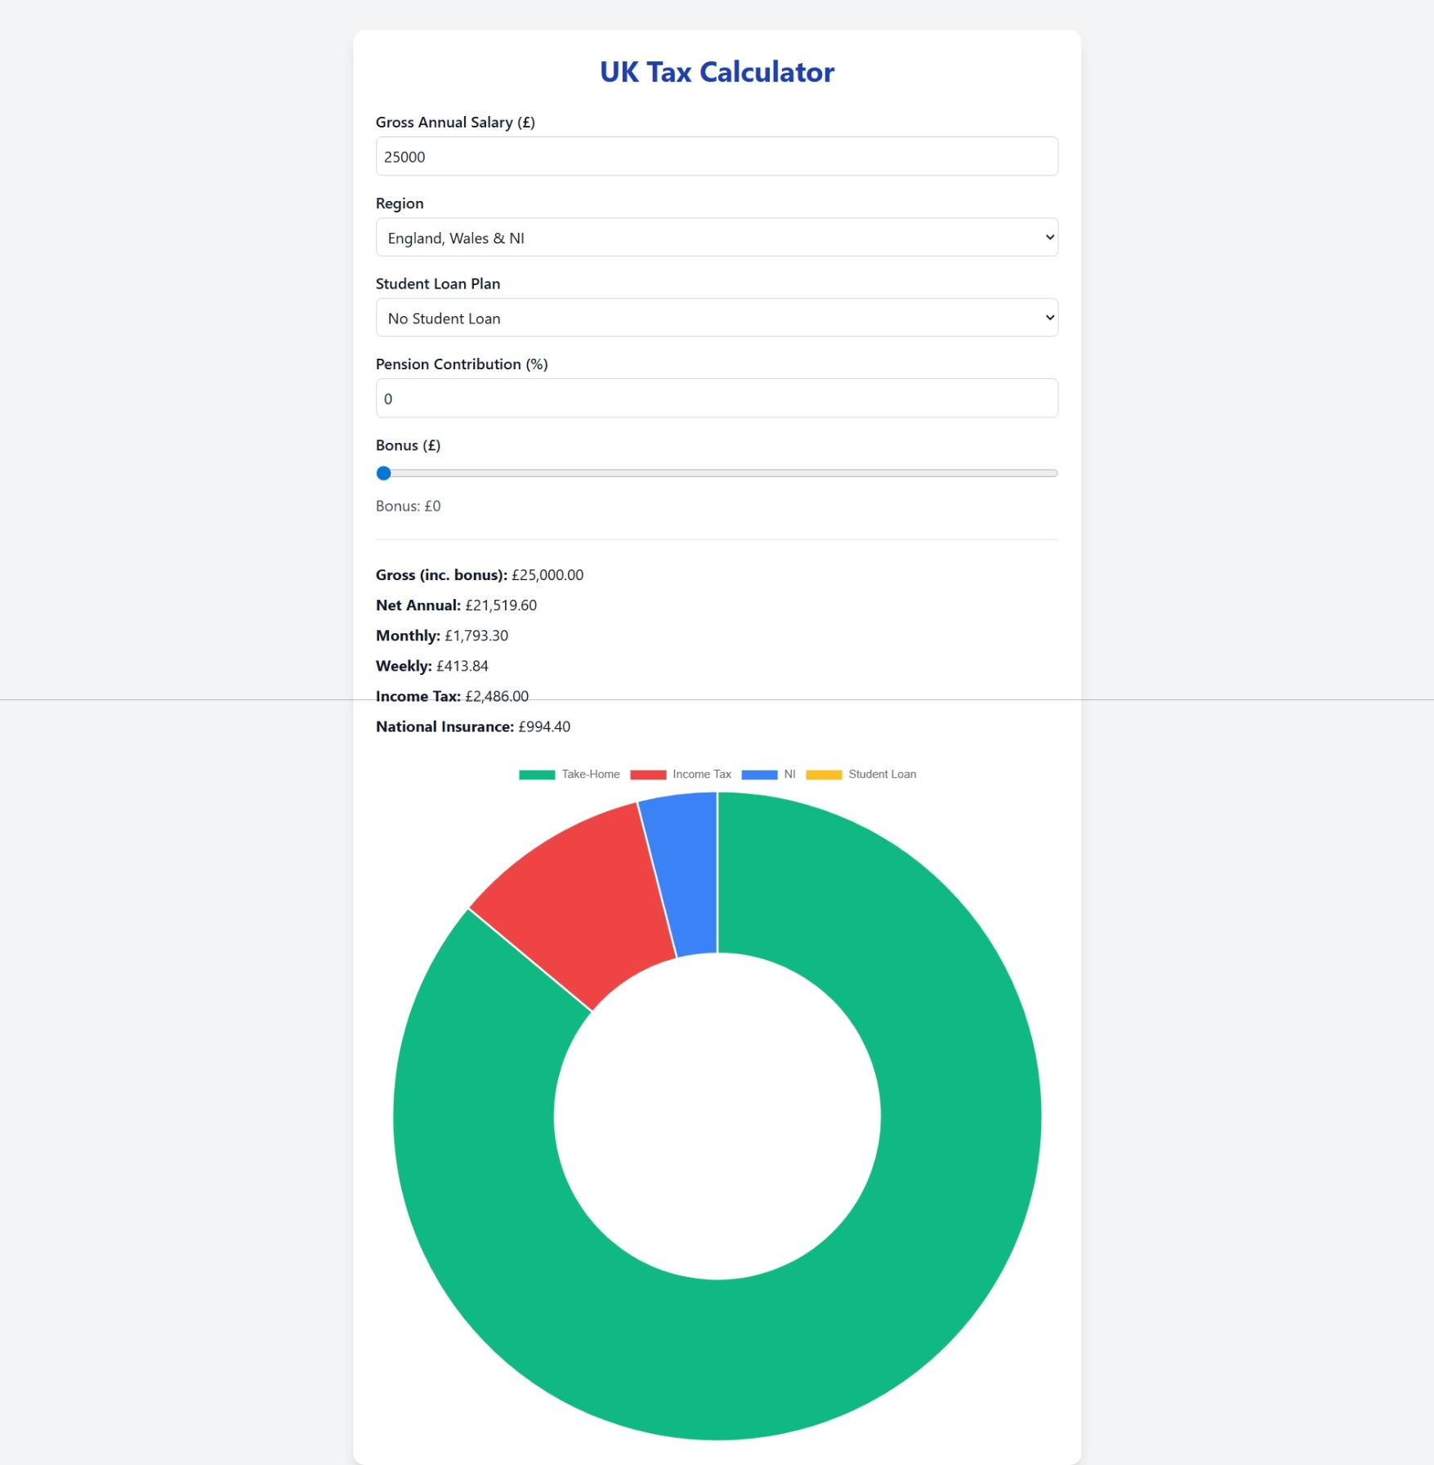Image resolution: width=1434 pixels, height=1465 pixels.
Task: Click the National Insurance result line
Action: (x=472, y=726)
